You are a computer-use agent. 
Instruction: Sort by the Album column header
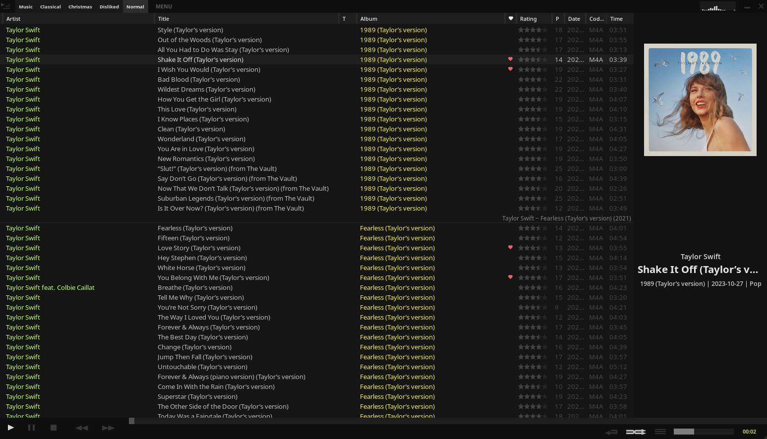point(431,19)
